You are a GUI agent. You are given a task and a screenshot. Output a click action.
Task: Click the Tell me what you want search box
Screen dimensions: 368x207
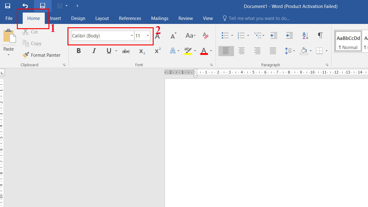(259, 18)
